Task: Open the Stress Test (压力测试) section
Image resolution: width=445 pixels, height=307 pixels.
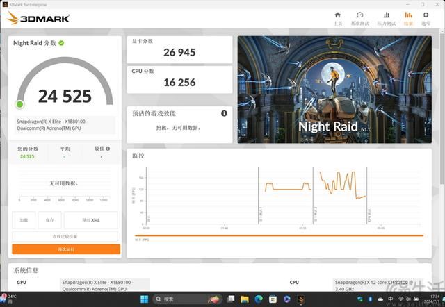Action: click(385, 17)
